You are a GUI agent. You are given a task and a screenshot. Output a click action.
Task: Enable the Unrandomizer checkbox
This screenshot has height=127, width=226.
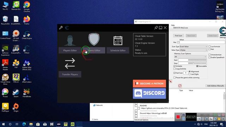(x=209, y=55)
